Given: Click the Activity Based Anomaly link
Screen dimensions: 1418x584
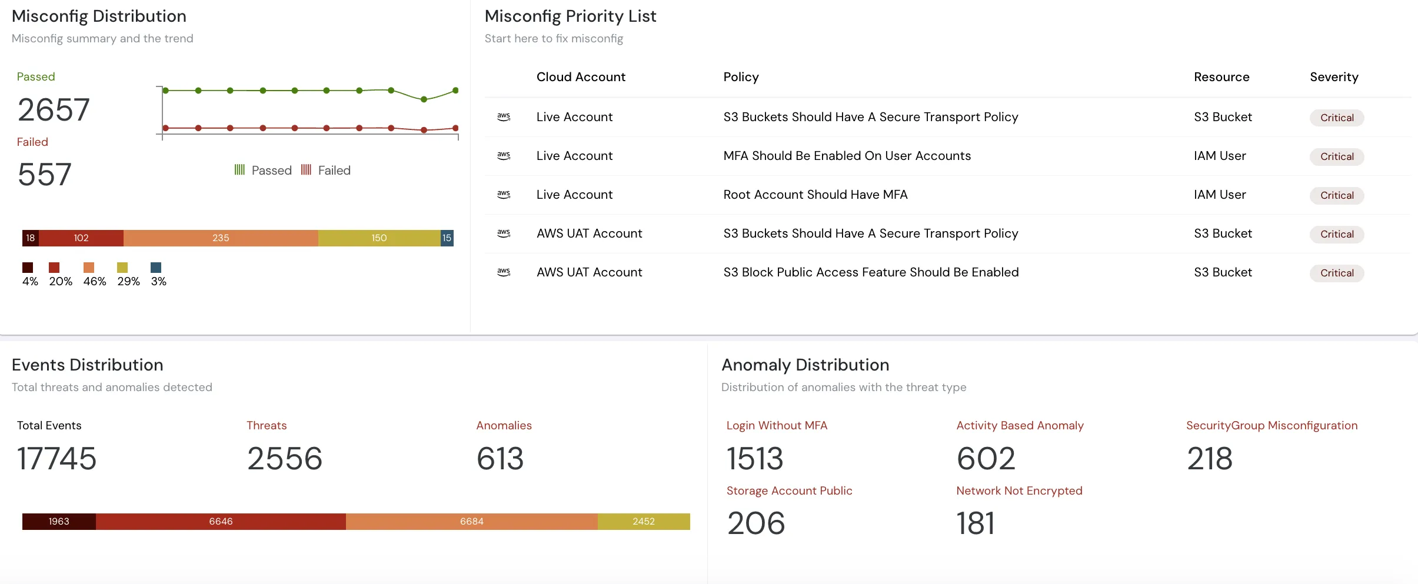Looking at the screenshot, I should click(x=1020, y=425).
